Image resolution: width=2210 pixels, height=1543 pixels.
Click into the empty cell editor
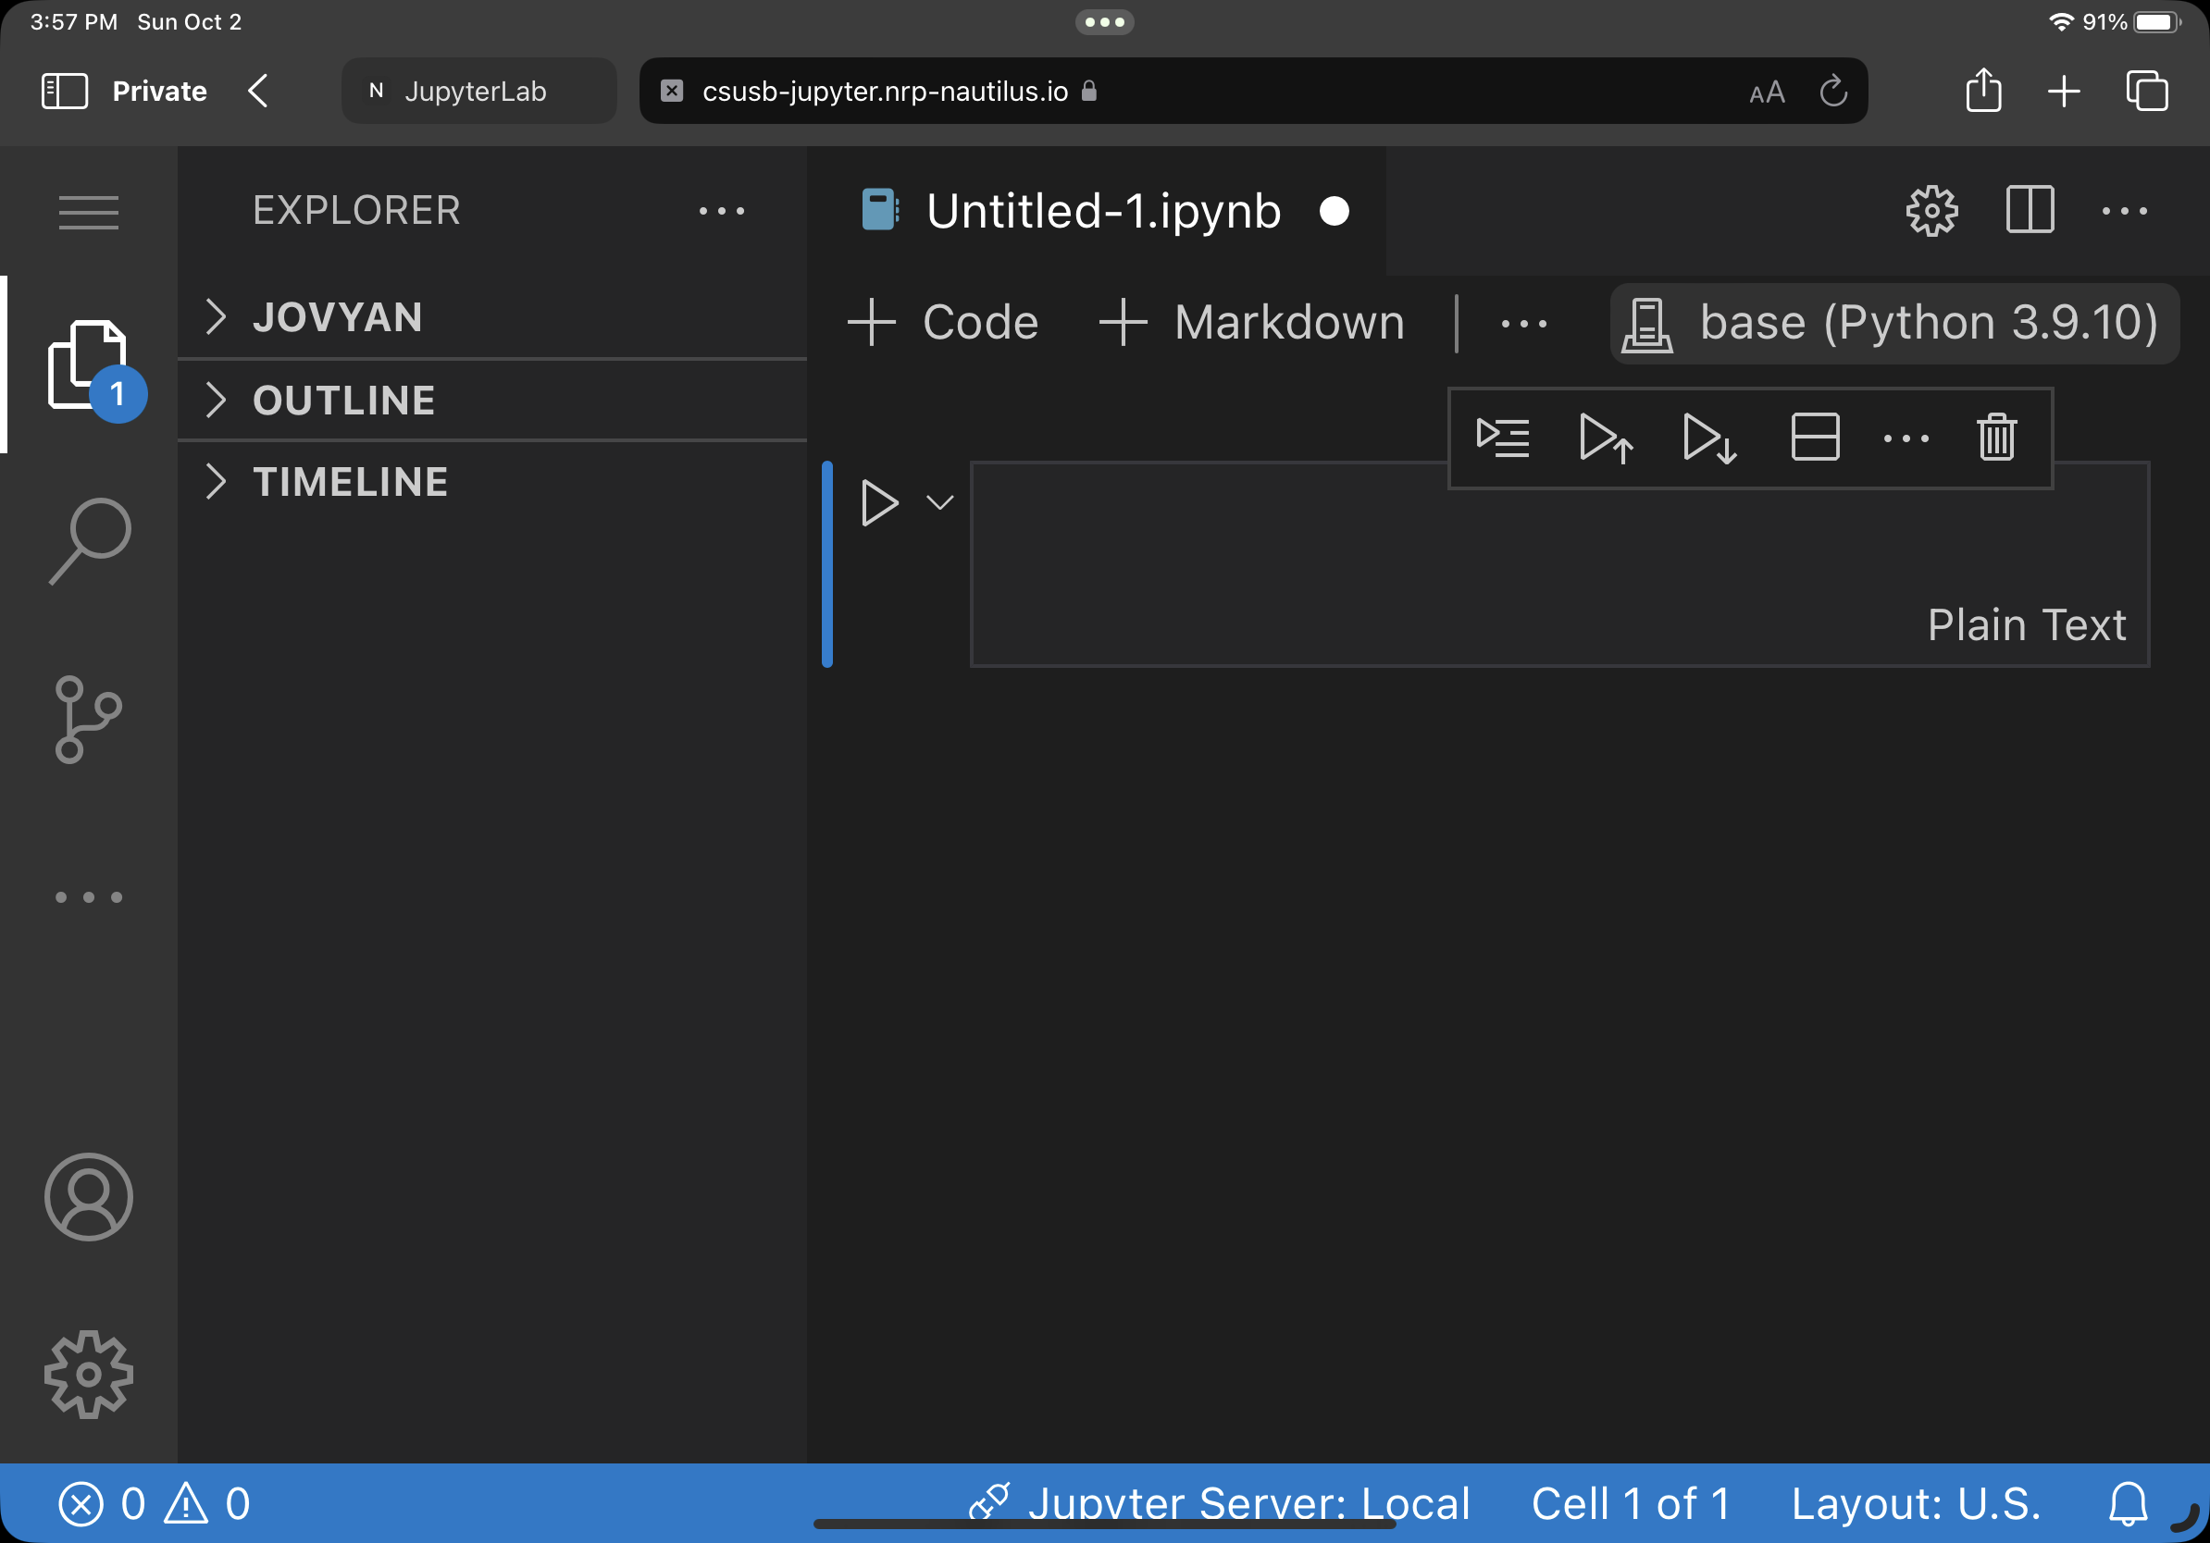(1559, 563)
